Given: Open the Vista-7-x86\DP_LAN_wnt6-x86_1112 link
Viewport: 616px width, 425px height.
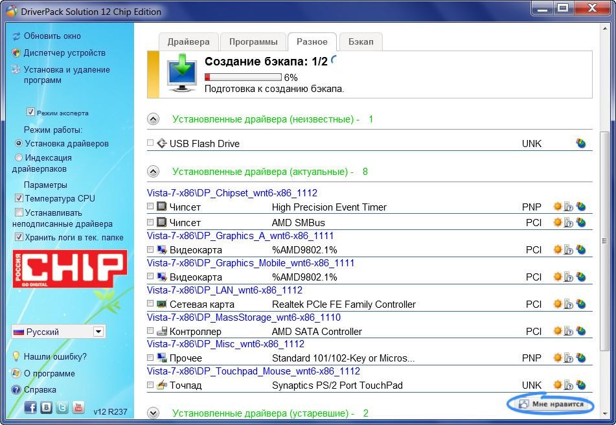Looking at the screenshot, I should (x=225, y=290).
